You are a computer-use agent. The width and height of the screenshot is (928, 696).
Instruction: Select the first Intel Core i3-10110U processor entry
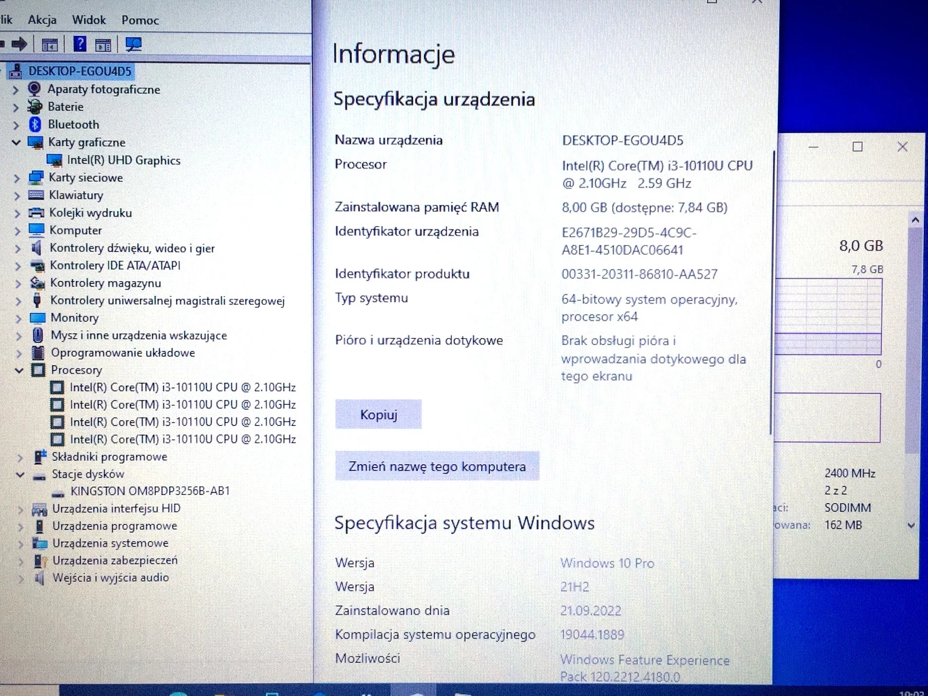[183, 387]
